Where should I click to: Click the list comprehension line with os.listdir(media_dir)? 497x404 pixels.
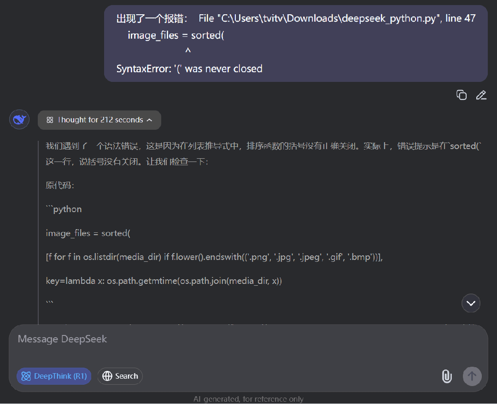point(214,257)
